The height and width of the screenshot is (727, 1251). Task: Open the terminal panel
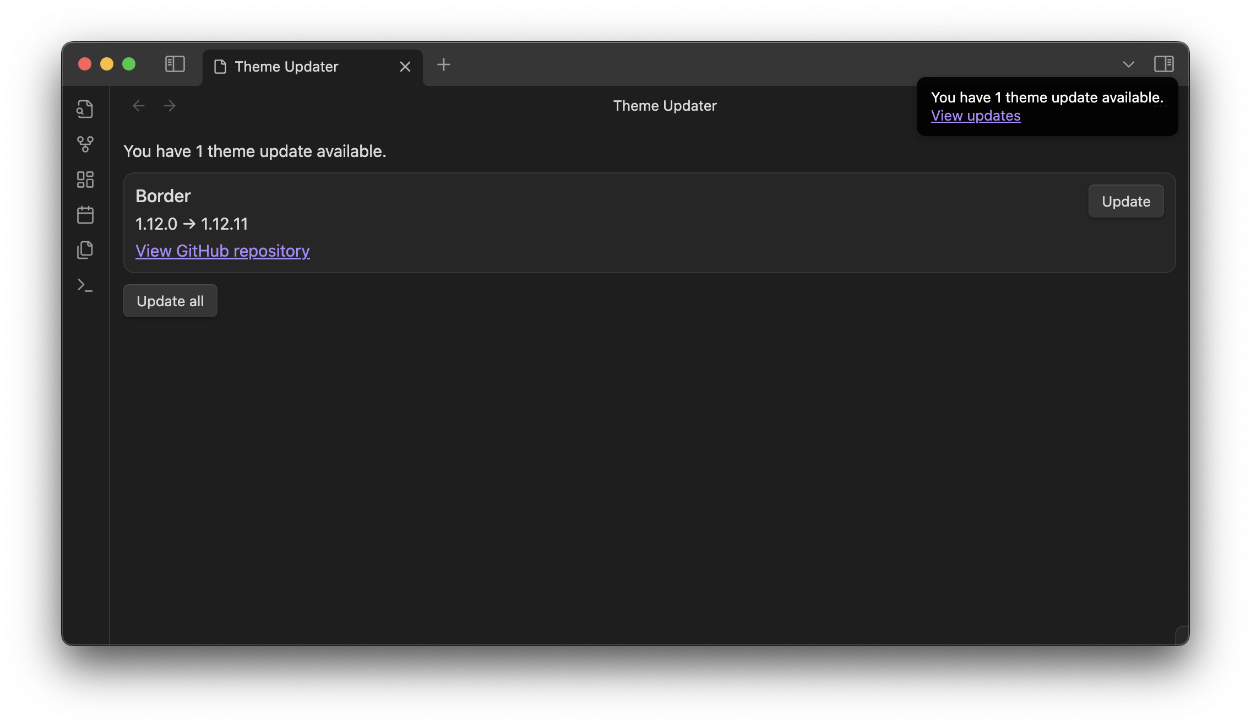tap(85, 285)
